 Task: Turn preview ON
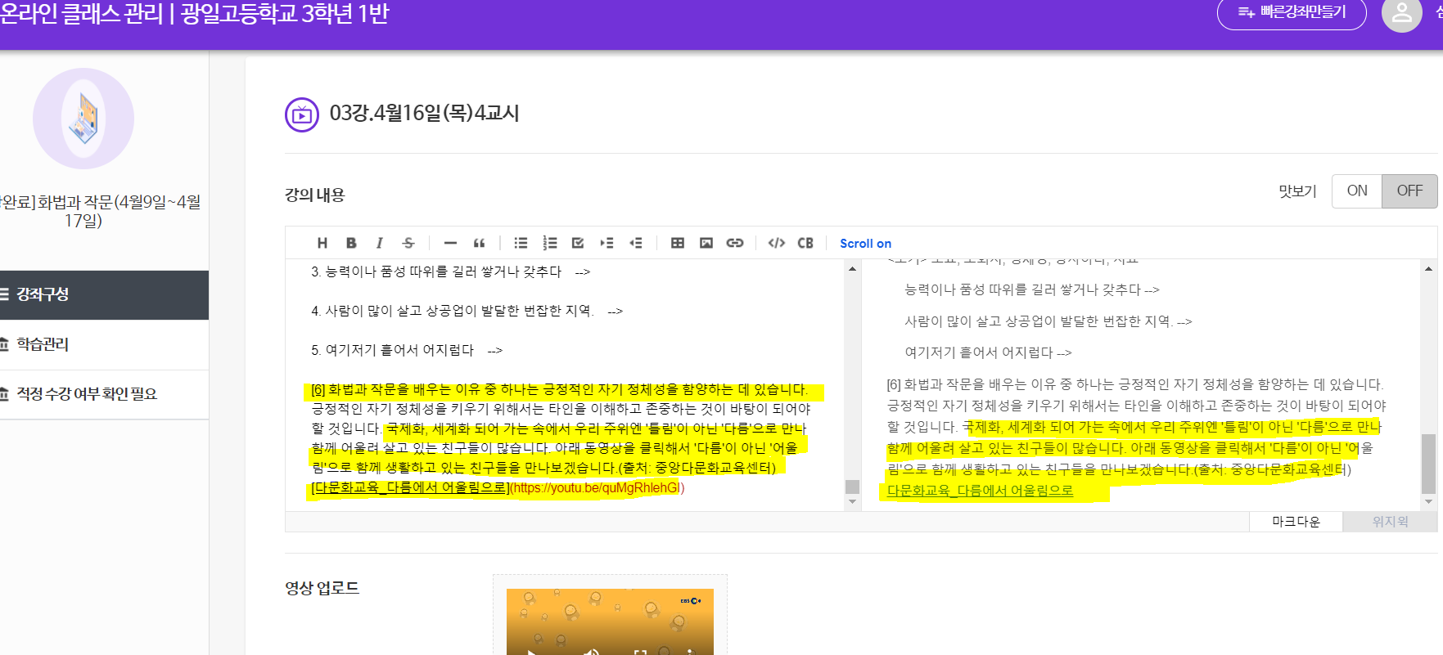click(1357, 191)
